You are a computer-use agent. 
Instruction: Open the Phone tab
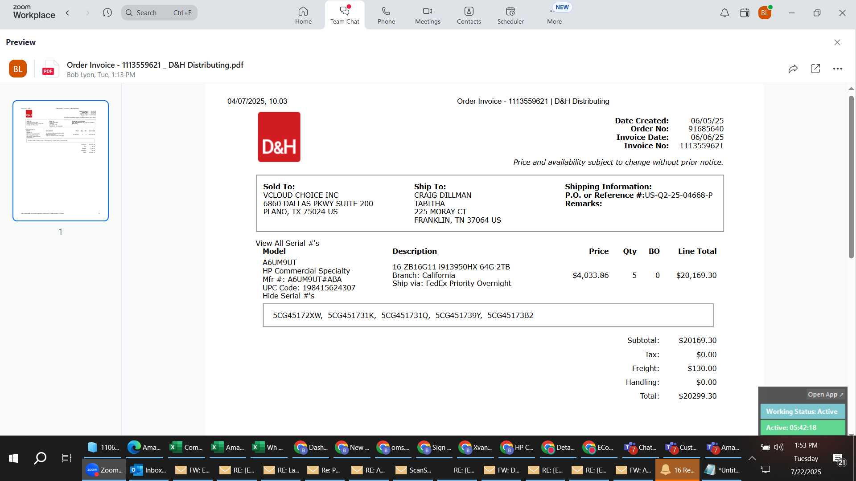pos(386,15)
